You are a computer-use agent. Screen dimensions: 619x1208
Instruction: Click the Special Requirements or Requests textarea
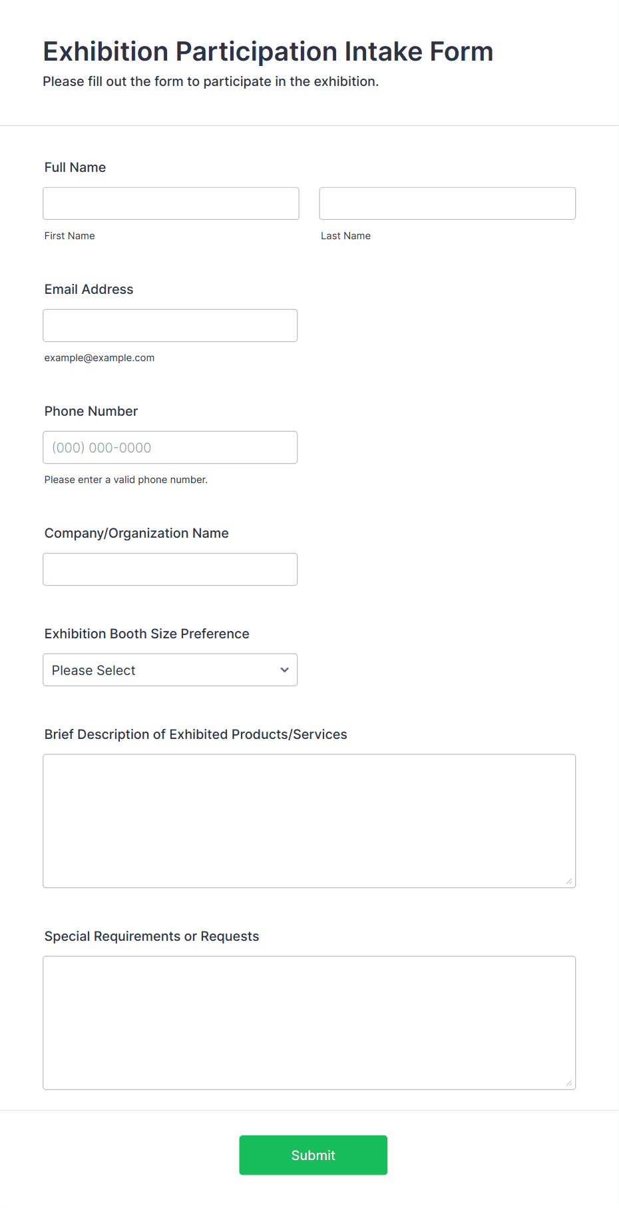(x=309, y=1023)
